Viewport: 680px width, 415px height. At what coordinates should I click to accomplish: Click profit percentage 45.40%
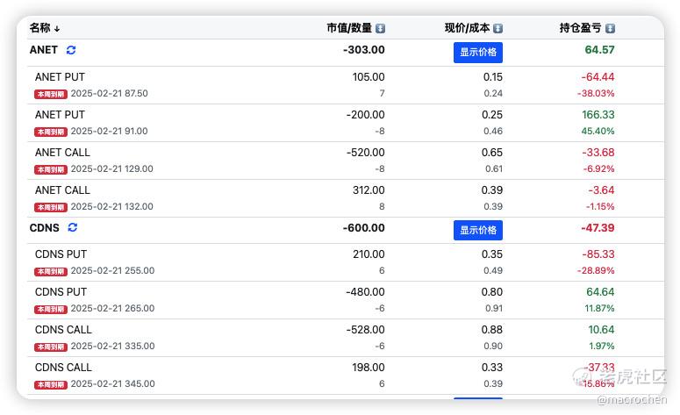point(598,131)
